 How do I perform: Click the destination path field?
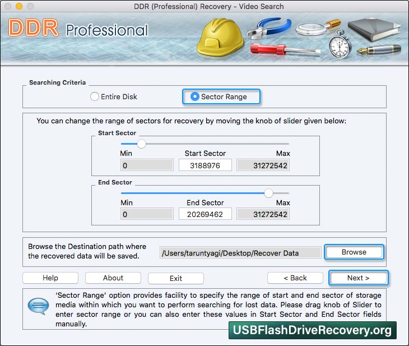tap(240, 252)
